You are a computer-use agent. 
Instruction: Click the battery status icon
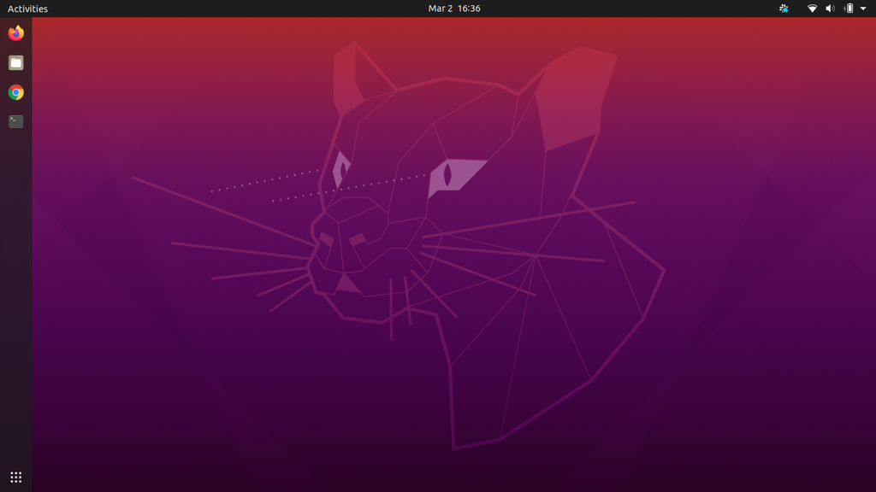point(848,8)
